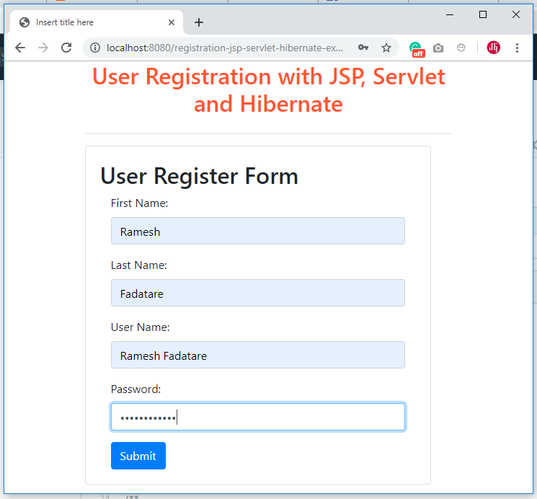The height and width of the screenshot is (499, 537).
Task: Reload the registration page
Action: click(x=66, y=48)
